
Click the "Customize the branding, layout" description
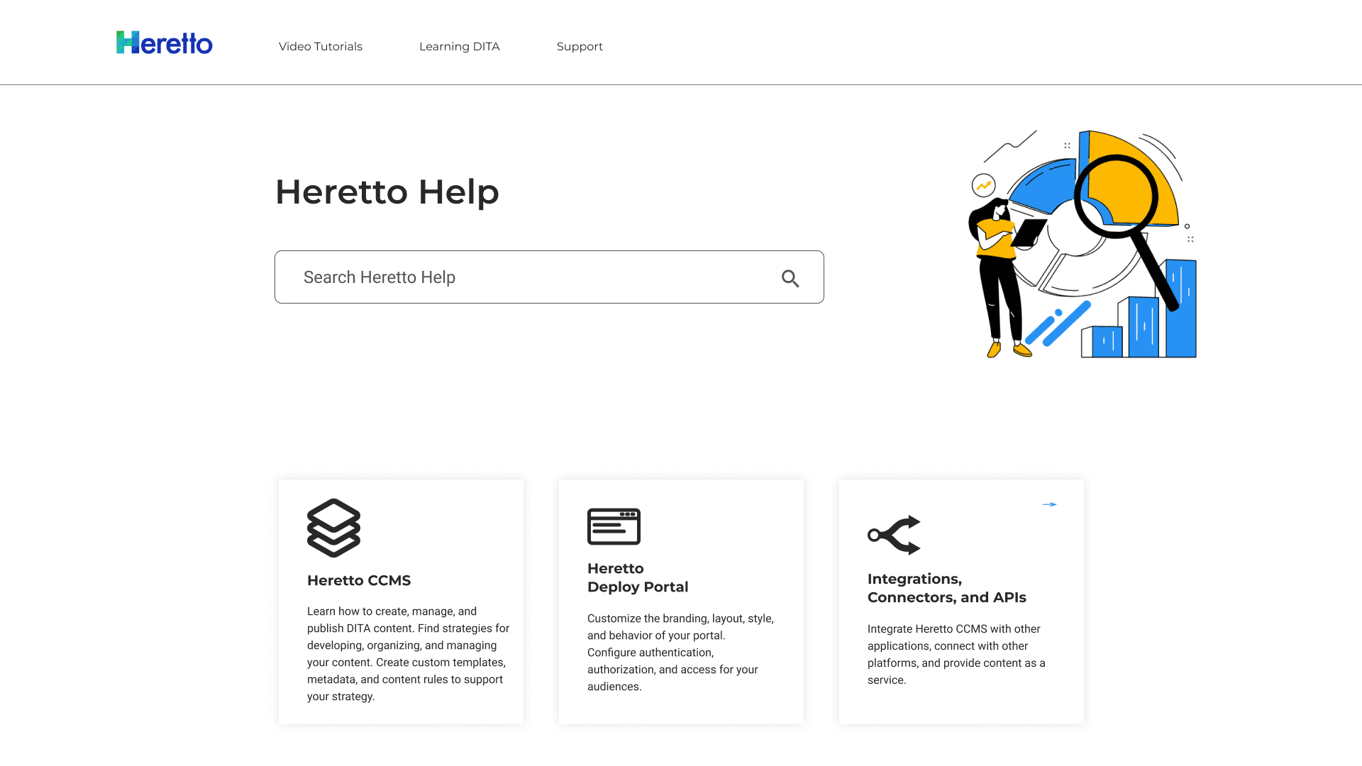[x=681, y=653]
